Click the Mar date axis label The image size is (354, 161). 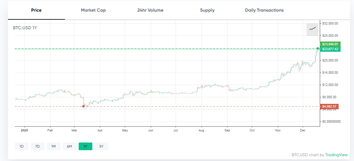pyautogui.click(x=74, y=130)
